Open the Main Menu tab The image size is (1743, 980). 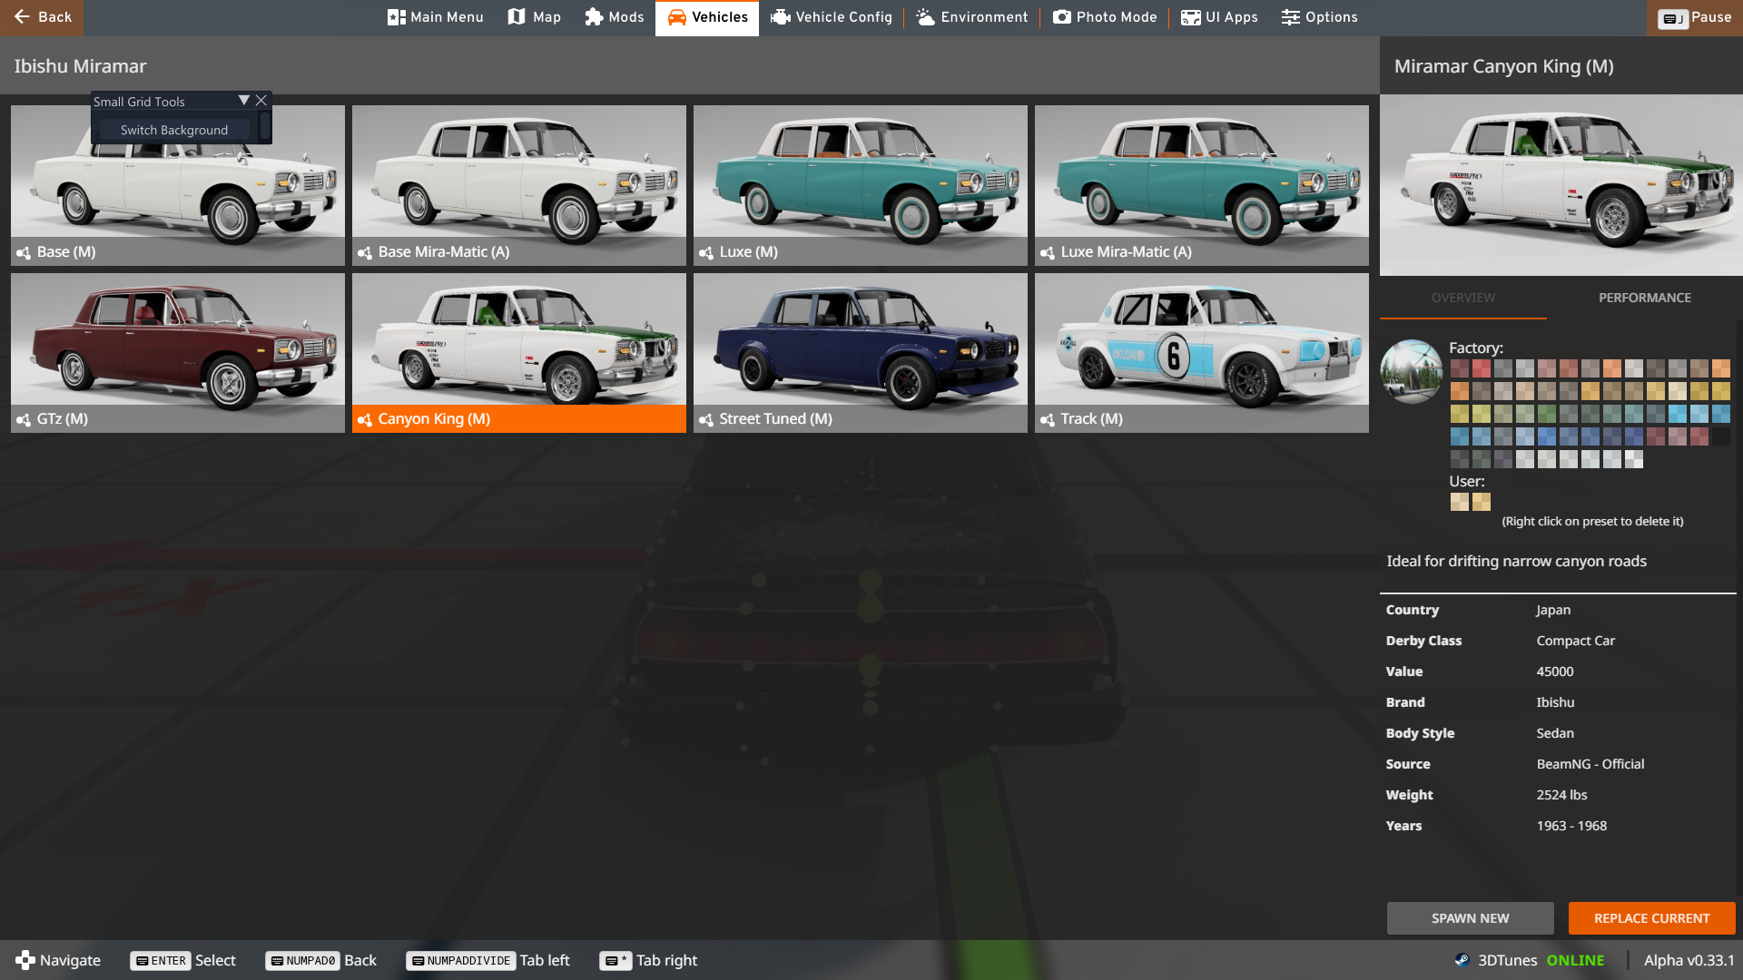[435, 17]
